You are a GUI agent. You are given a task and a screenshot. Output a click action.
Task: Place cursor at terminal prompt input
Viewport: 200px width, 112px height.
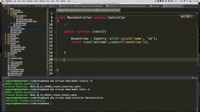tap(51, 103)
